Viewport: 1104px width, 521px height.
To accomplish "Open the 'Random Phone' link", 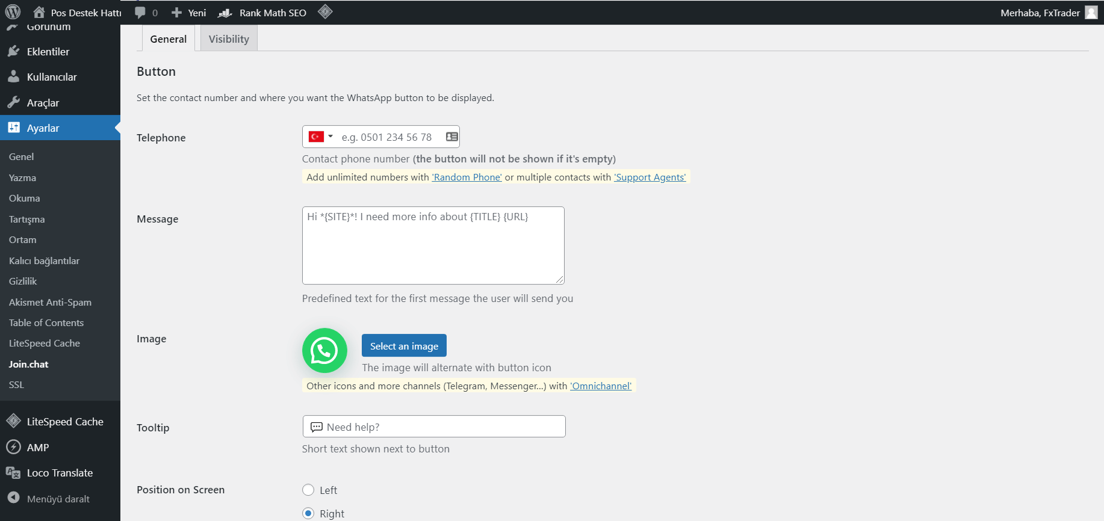I will [x=467, y=177].
